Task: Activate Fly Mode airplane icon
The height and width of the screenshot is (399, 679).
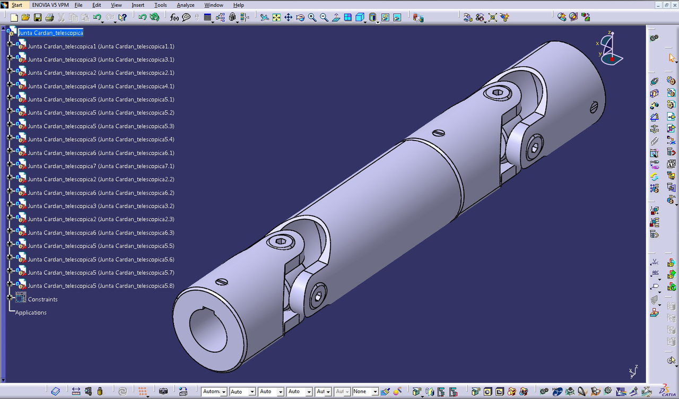Action: pyautogui.click(x=265, y=18)
